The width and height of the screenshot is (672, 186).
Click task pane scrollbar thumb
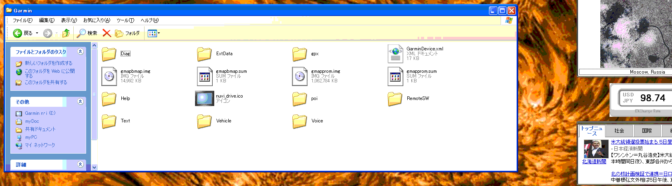[x=95, y=94]
